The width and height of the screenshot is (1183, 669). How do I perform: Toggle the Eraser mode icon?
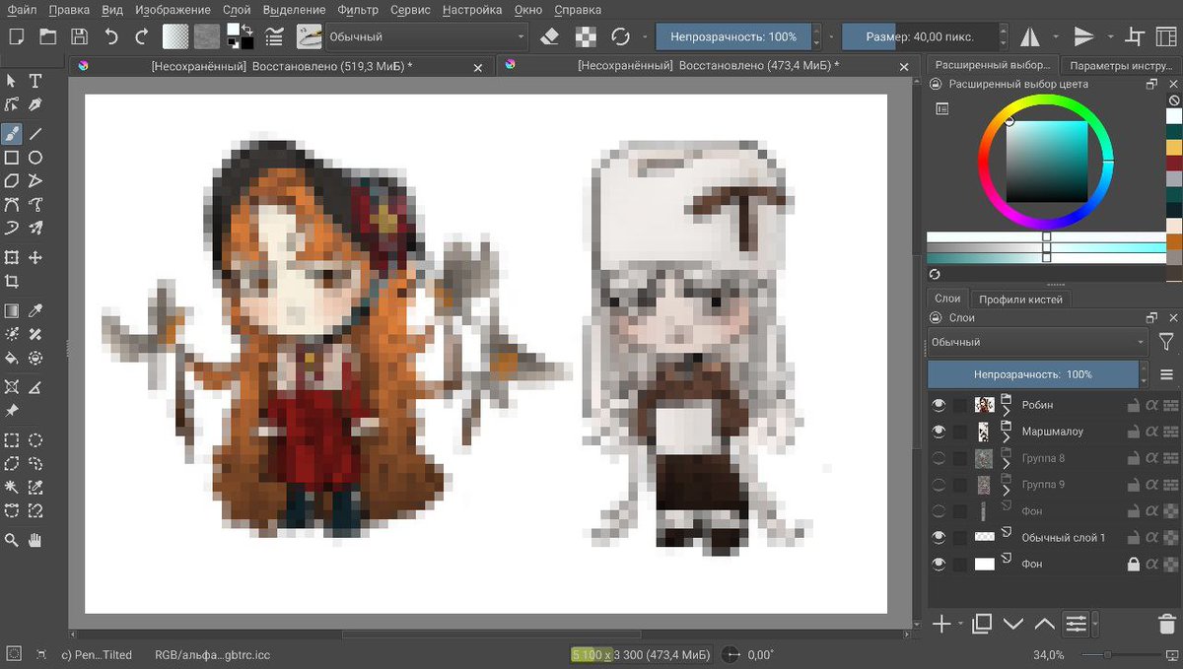550,36
